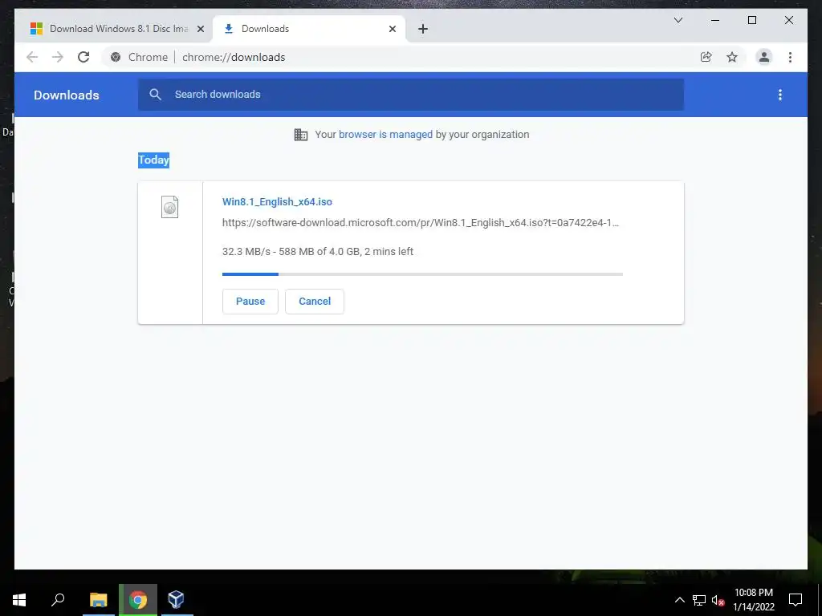Click the Chrome site info chip

point(140,57)
